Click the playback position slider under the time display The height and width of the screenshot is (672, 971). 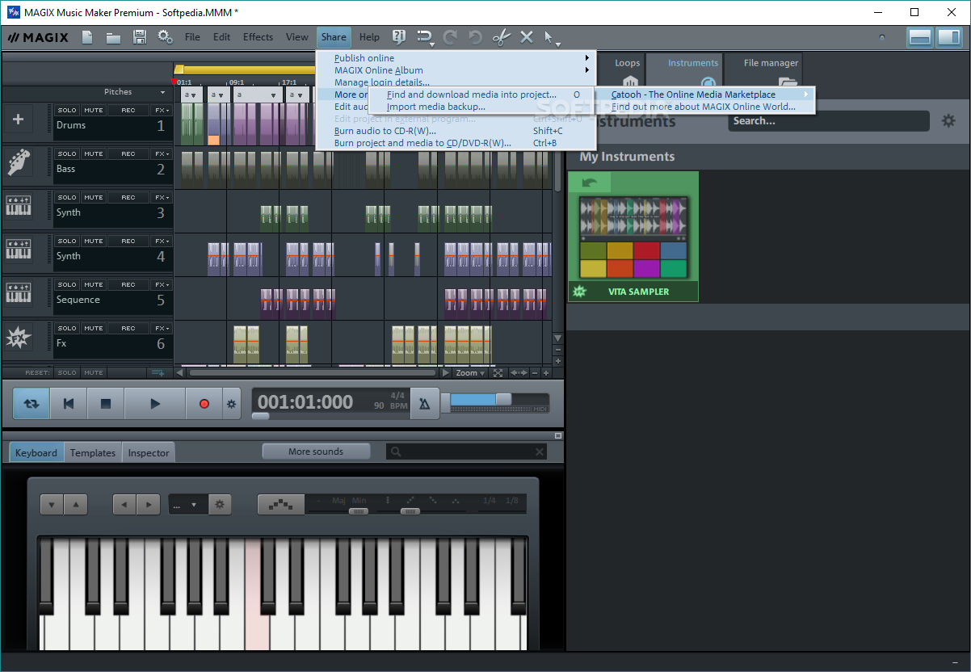[x=260, y=417]
